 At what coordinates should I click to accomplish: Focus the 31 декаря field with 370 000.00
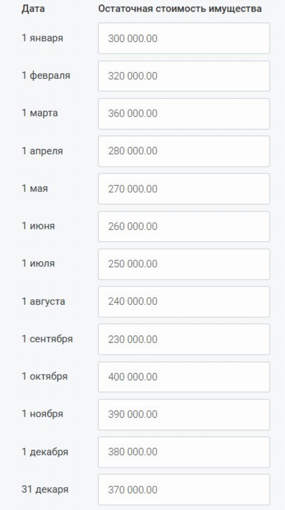pos(184,490)
